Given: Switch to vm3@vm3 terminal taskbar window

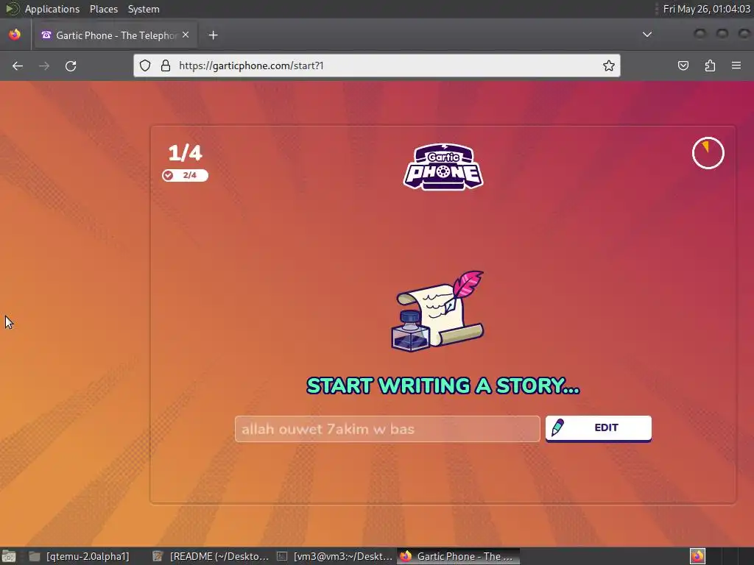Looking at the screenshot, I should (x=334, y=556).
